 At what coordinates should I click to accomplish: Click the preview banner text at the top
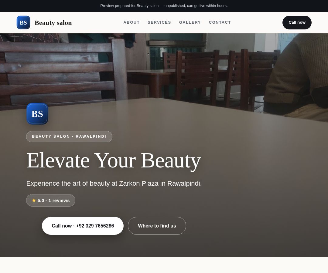(x=164, y=6)
